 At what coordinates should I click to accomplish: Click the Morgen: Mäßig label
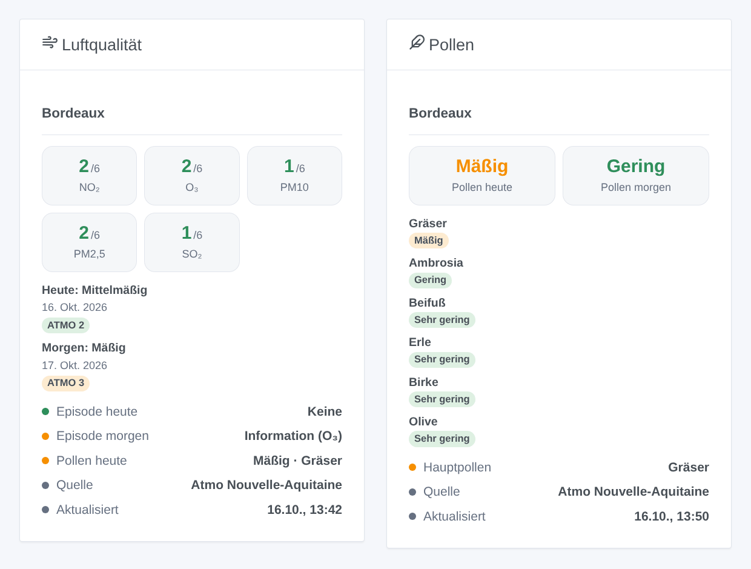84,348
